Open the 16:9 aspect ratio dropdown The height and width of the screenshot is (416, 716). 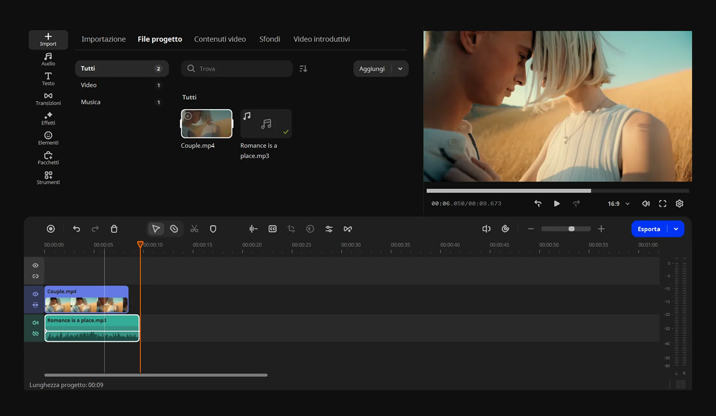coord(619,204)
